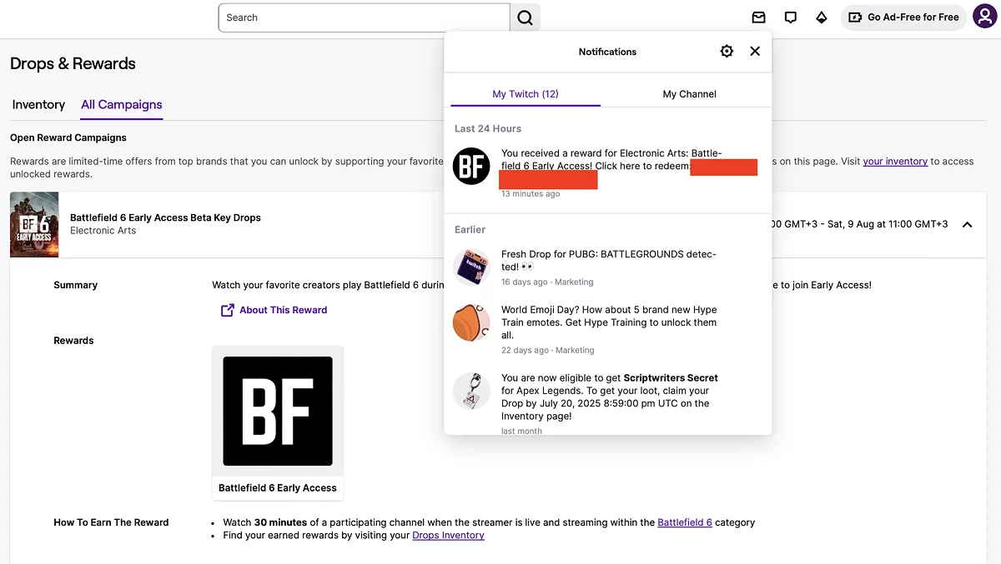The height and width of the screenshot is (564, 1001).
Task: Select the My Twitch (12) tab
Action: [x=526, y=94]
